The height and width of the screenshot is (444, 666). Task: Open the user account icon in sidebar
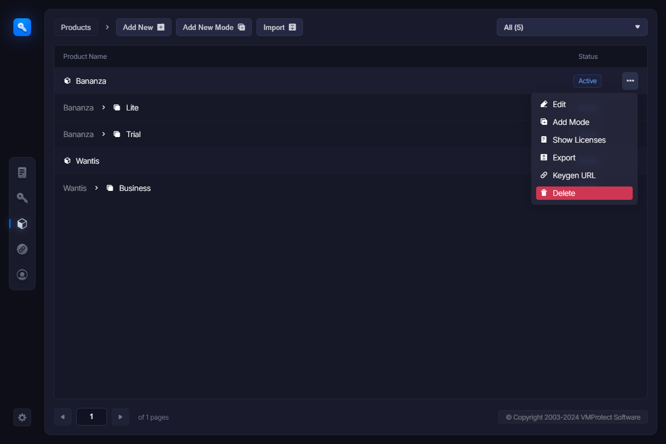[22, 275]
